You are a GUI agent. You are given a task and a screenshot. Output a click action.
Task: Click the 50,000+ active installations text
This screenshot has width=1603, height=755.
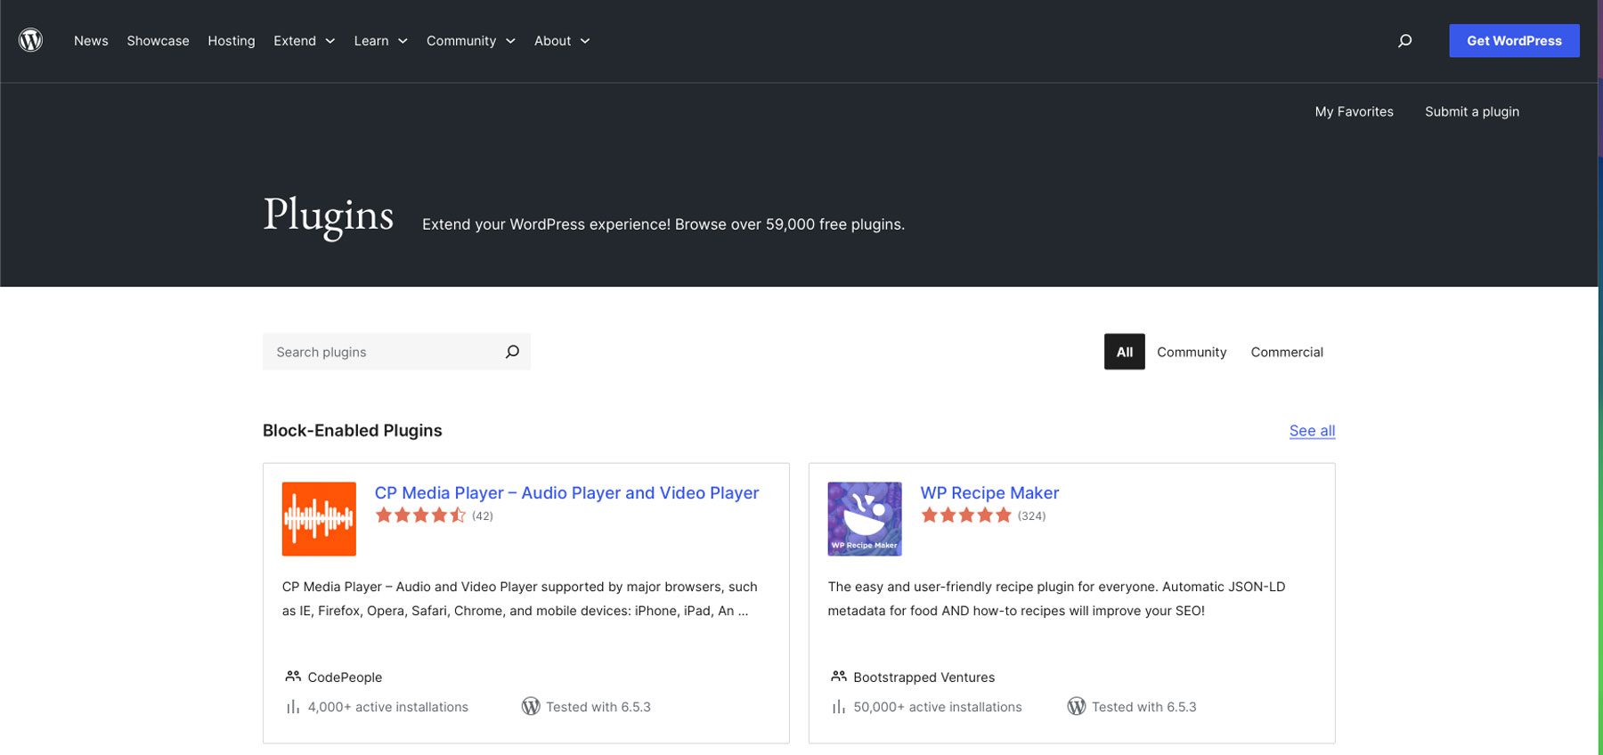click(937, 707)
